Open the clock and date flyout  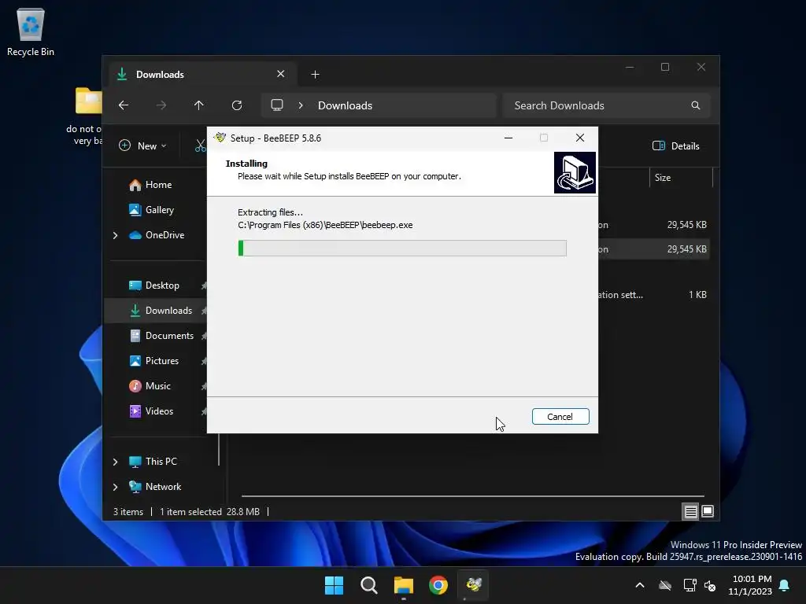click(750, 585)
